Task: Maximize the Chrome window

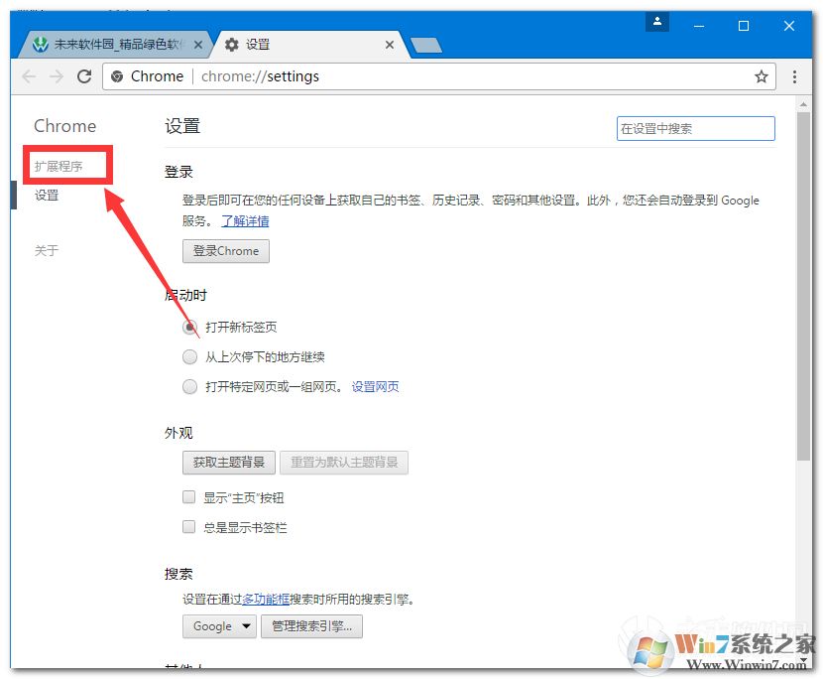Action: (744, 26)
